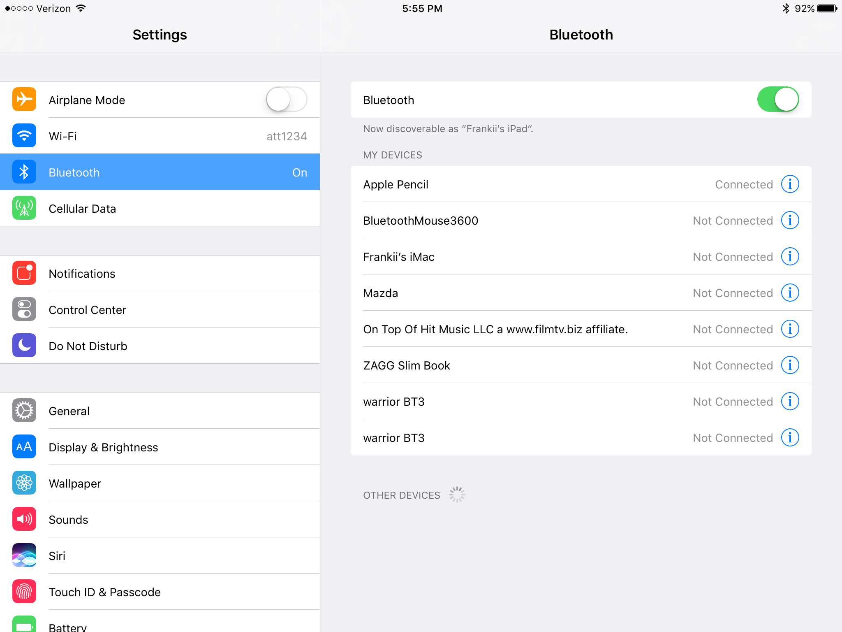The height and width of the screenshot is (632, 842).
Task: Open General settings gear icon
Action: pyautogui.click(x=24, y=411)
